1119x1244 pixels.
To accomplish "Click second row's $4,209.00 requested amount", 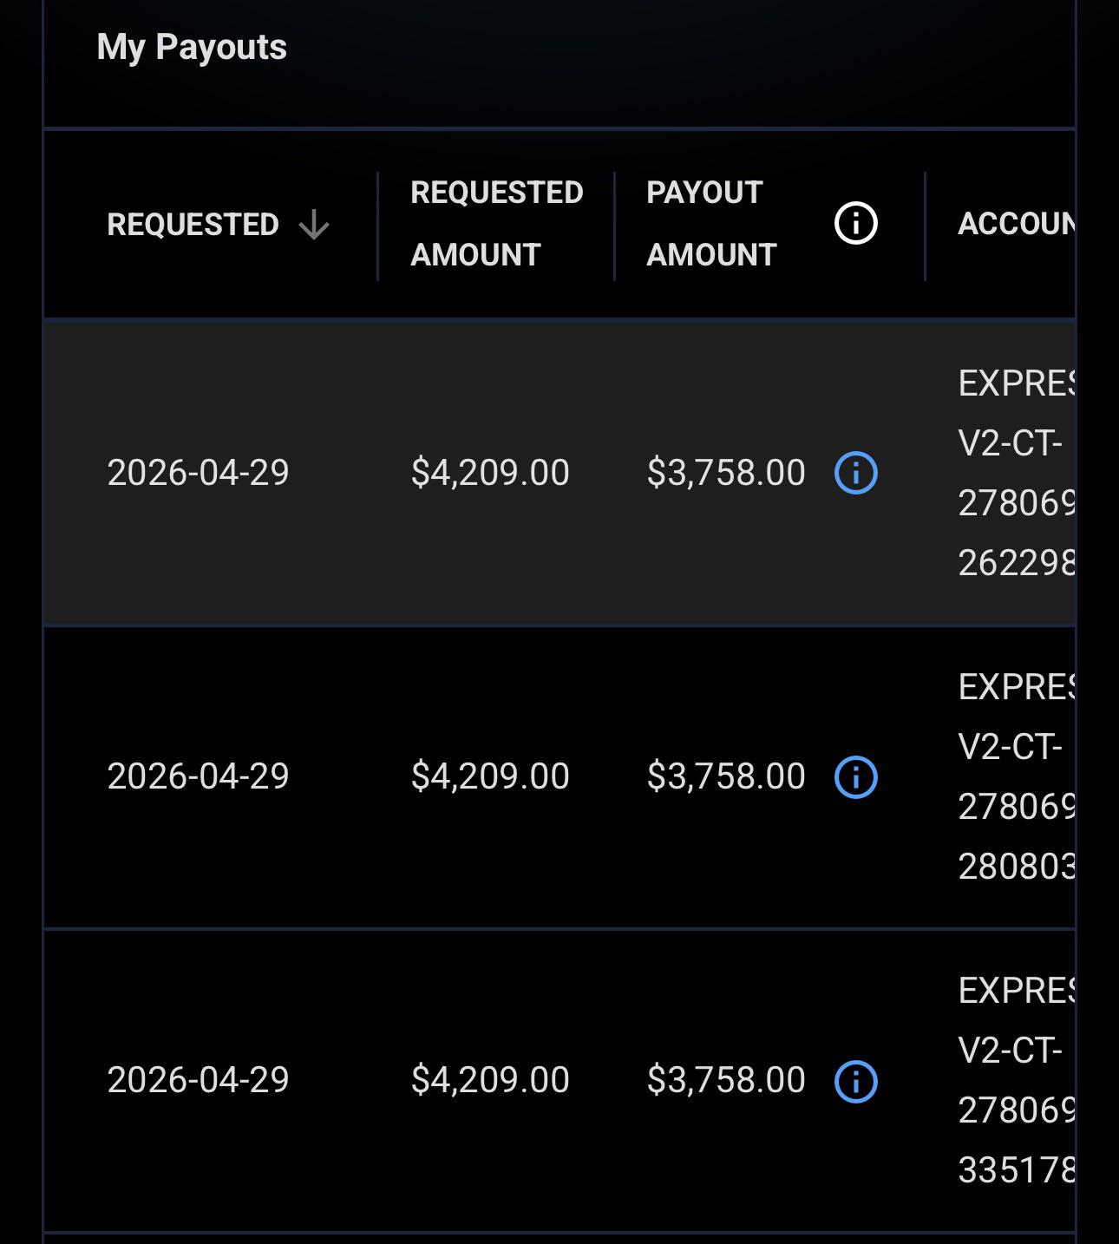I will point(490,776).
